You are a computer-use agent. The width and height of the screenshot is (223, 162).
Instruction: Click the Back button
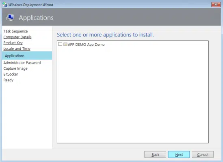click(x=155, y=154)
